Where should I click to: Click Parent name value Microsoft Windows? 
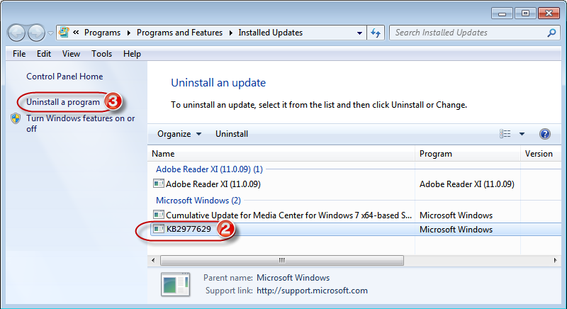click(x=293, y=278)
